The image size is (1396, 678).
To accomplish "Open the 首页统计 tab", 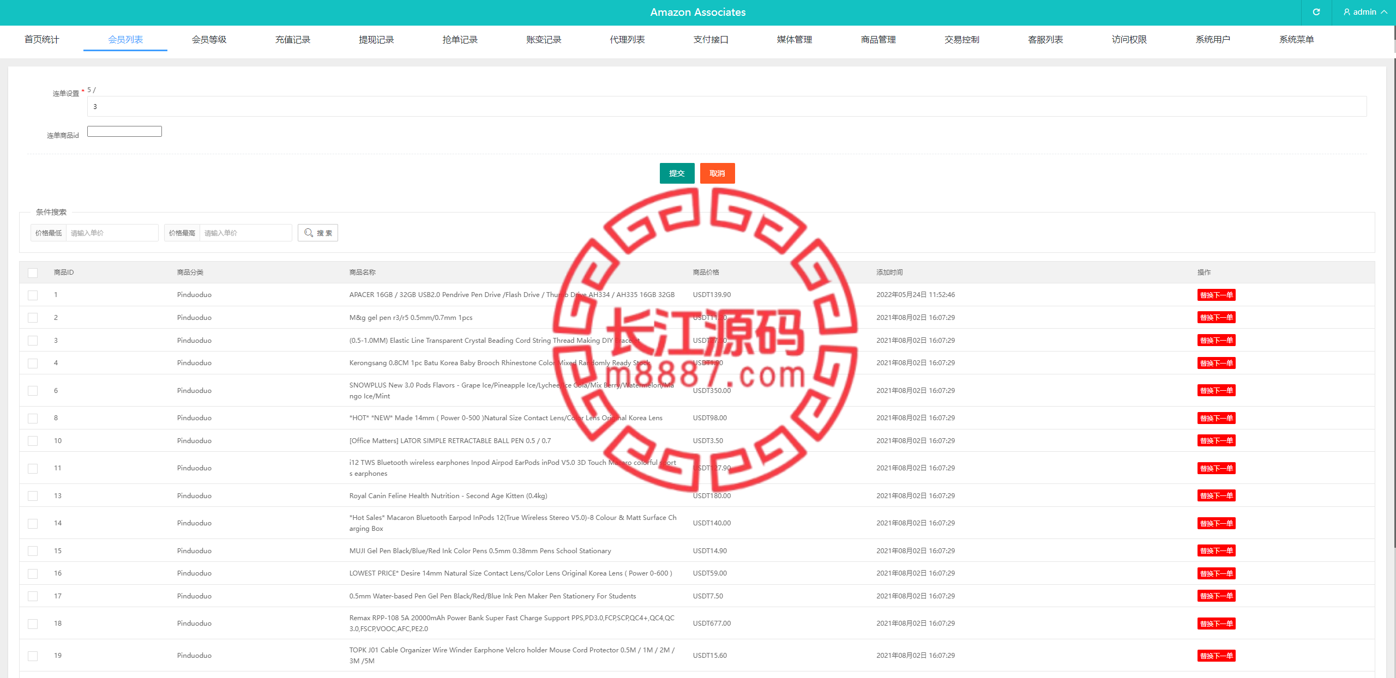I will 41,39.
